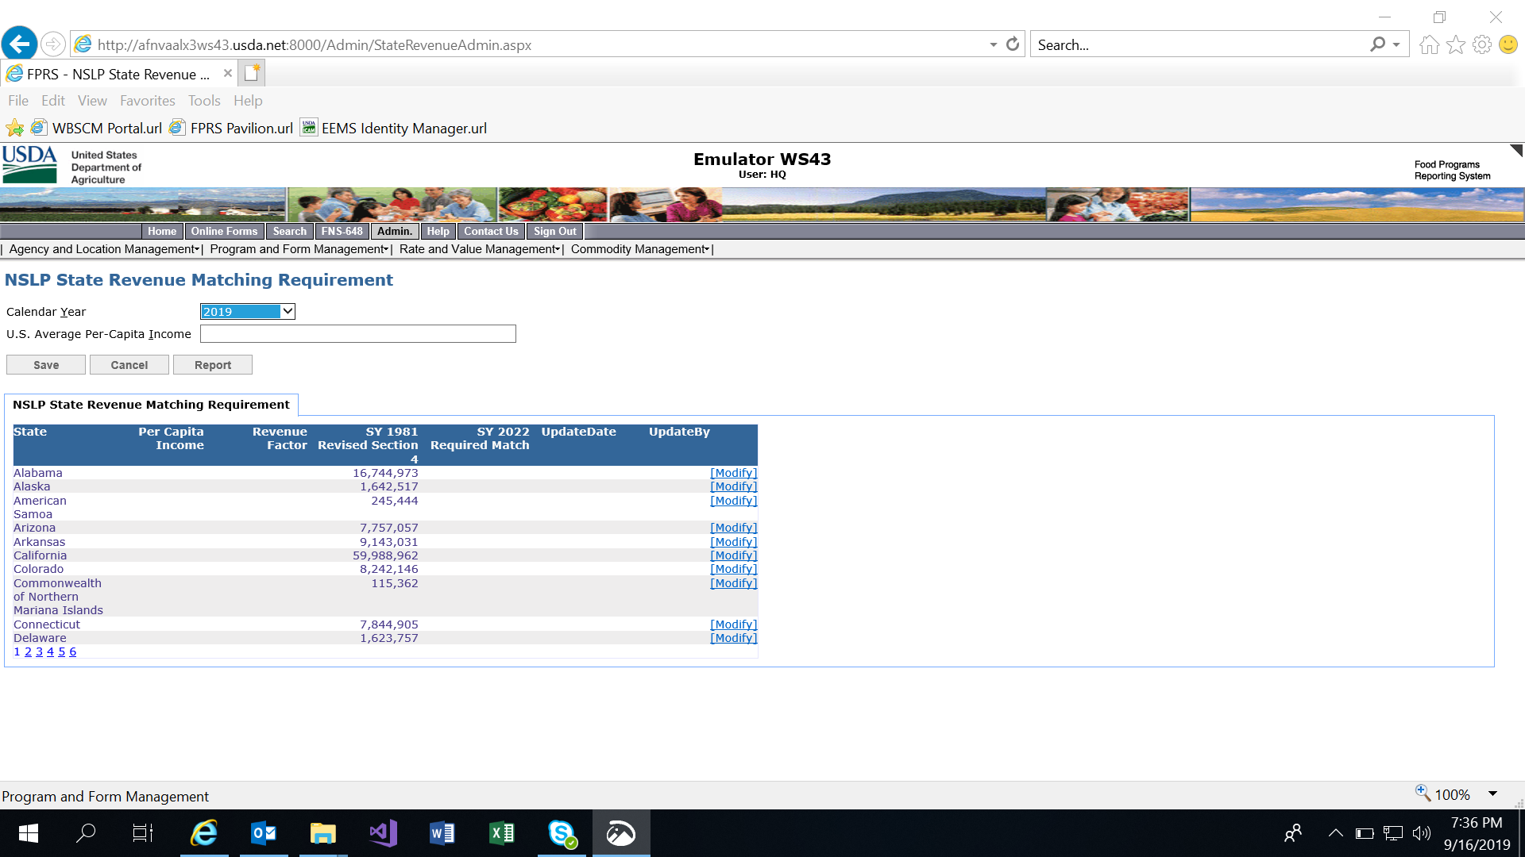Image resolution: width=1525 pixels, height=857 pixels.
Task: Click the U.S. Average Per-Capita Income field
Action: [x=357, y=334]
